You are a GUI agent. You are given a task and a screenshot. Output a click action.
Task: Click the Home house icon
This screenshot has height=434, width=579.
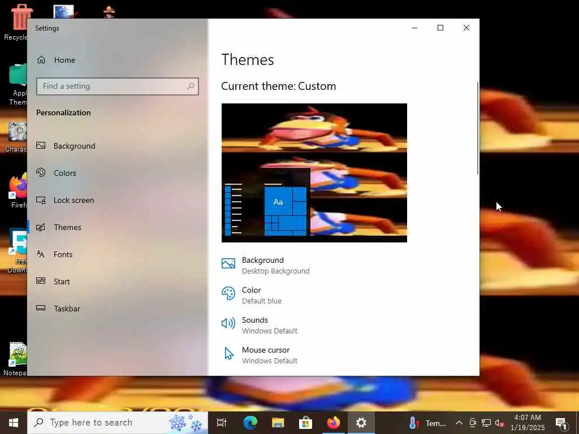pyautogui.click(x=41, y=59)
